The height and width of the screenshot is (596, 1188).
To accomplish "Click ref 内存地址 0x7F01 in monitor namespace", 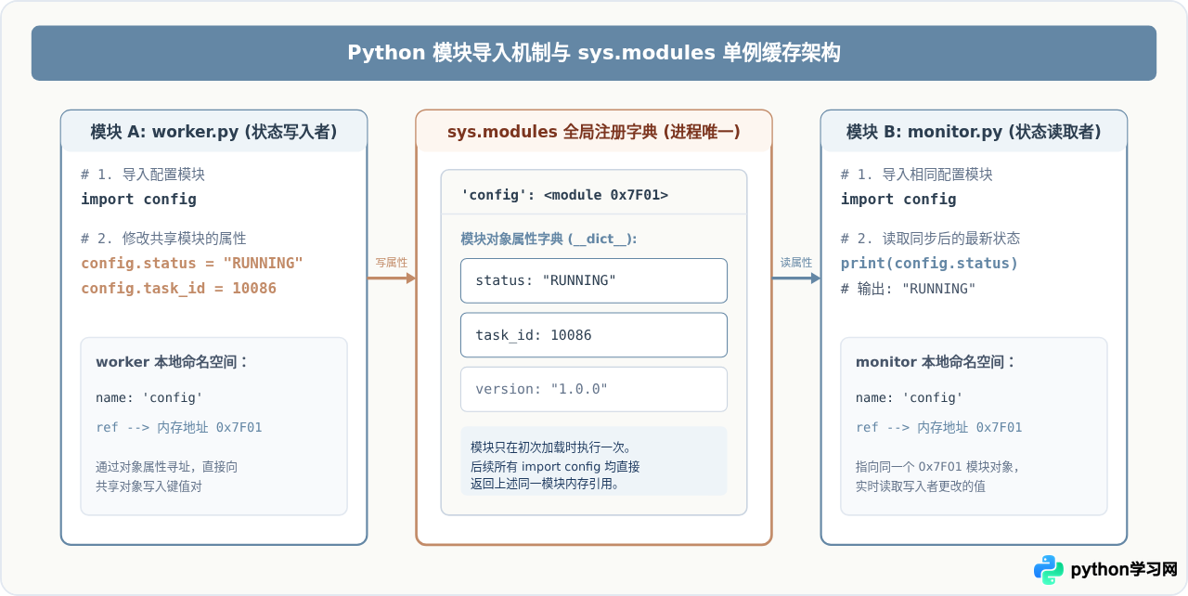I will click(938, 427).
